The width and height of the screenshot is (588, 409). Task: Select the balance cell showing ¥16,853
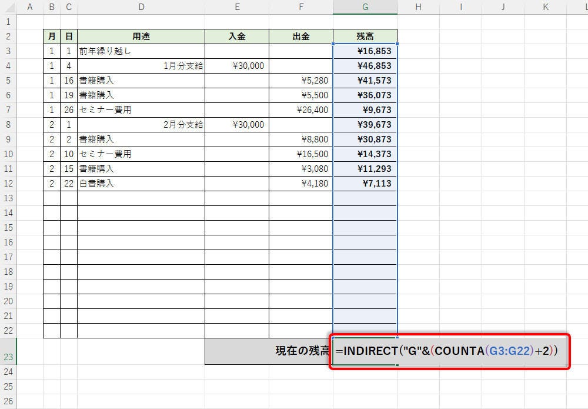pos(365,51)
